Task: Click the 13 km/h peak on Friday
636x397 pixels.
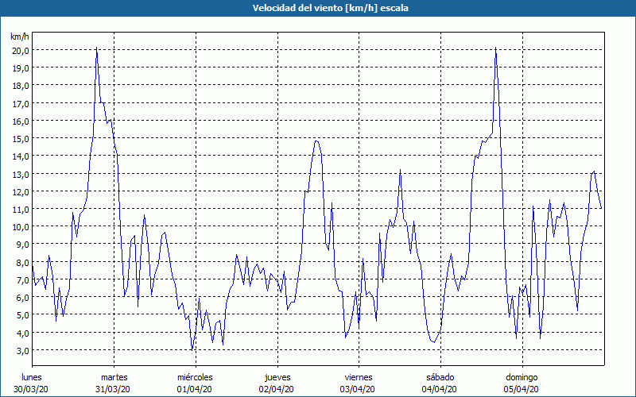Action: 401,170
